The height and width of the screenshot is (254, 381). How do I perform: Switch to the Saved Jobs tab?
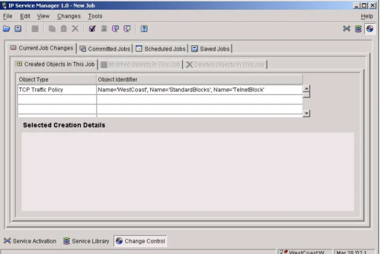coord(210,49)
